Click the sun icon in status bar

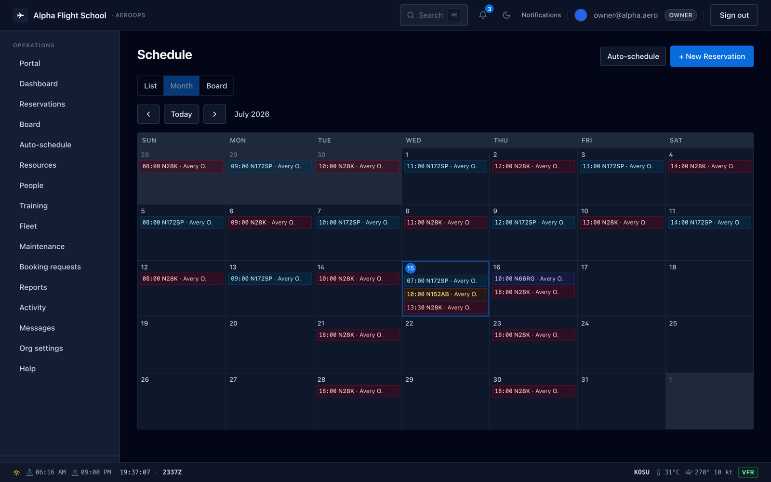coord(17,472)
